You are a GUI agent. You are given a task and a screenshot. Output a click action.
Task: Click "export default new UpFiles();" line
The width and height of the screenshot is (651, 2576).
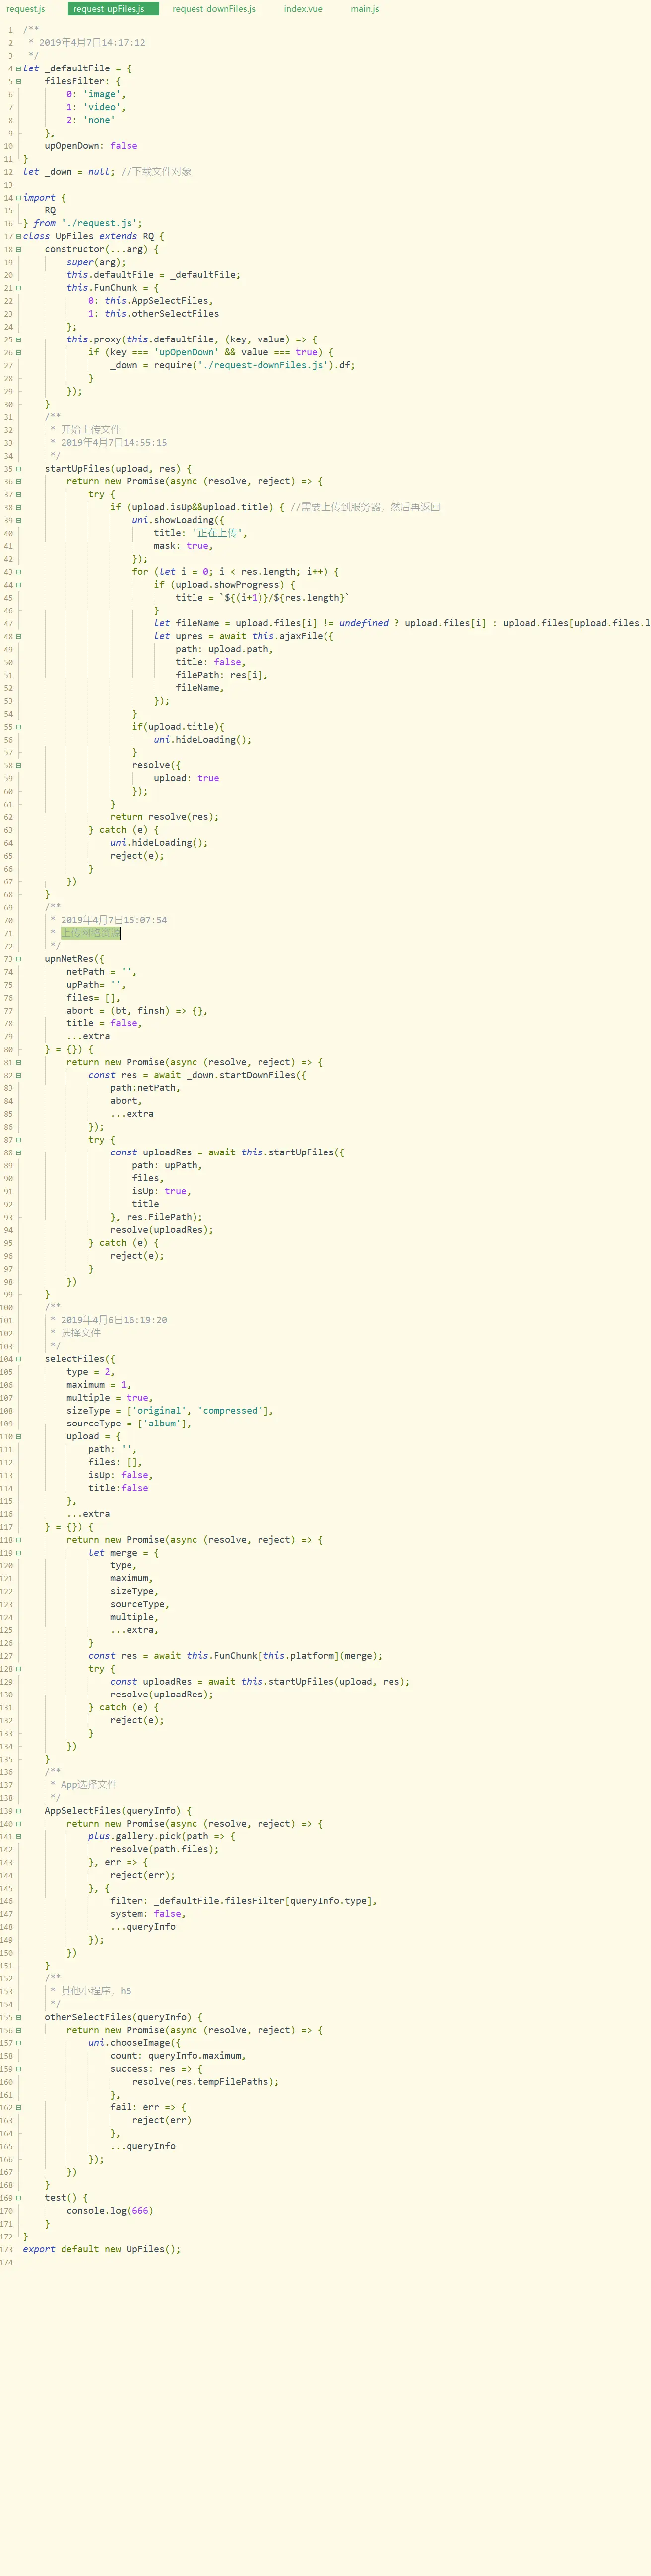[x=102, y=2250]
